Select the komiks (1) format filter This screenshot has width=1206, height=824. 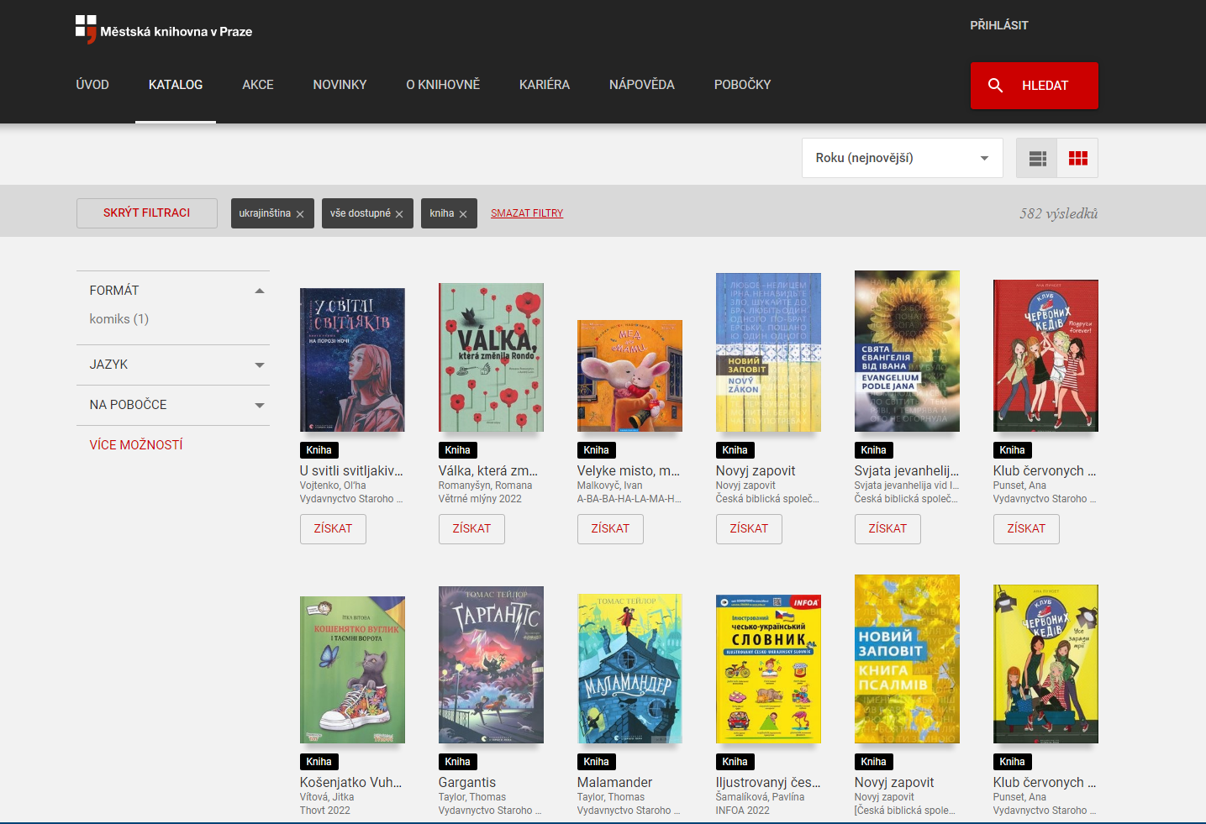tap(119, 319)
